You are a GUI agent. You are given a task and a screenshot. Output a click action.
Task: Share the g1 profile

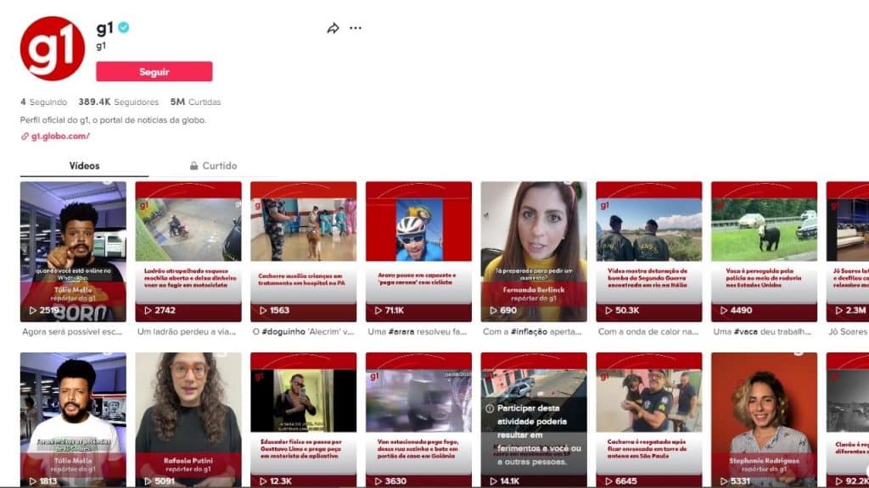coord(333,28)
